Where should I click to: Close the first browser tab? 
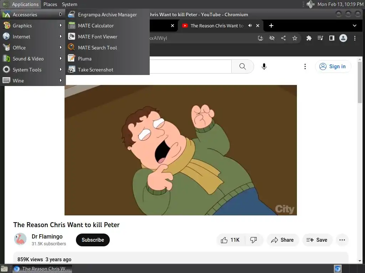point(173,26)
